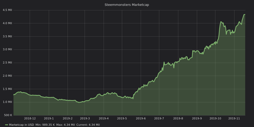This screenshot has height=127, width=254.
Task: Toggle the Marketcap in USD legend series
Action: pos(22,125)
